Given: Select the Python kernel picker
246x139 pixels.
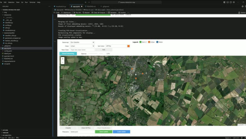Looking at the screenshot, I should (x=242, y=12).
